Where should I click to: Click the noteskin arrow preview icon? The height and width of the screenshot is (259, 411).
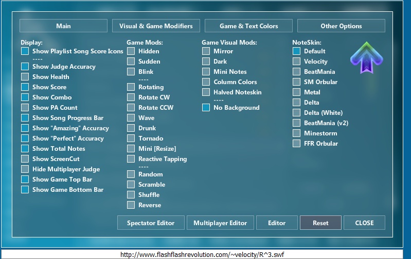(x=367, y=58)
